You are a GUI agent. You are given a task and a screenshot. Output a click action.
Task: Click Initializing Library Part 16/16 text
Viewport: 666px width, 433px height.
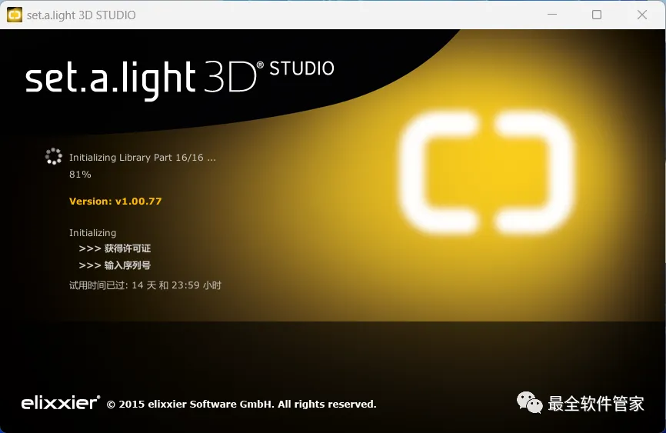143,158
